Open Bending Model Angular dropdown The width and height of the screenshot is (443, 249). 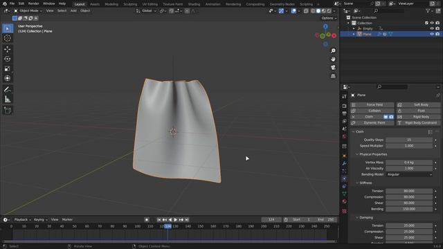pyautogui.click(x=409, y=174)
